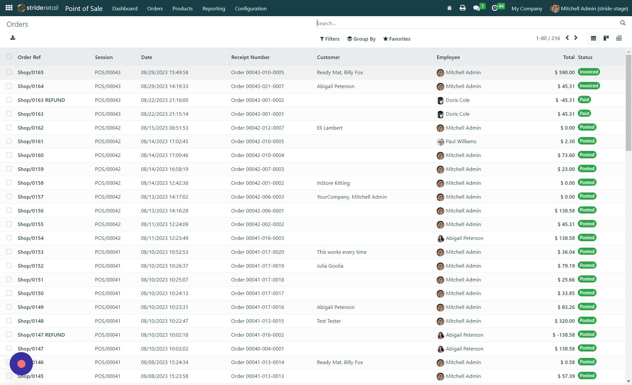Open the activities clock icon
632x385 pixels.
(x=494, y=8)
